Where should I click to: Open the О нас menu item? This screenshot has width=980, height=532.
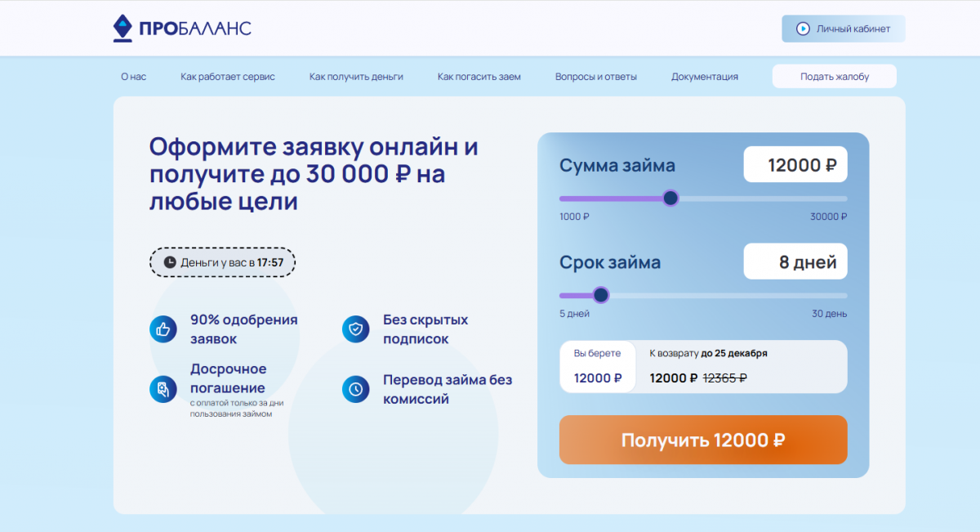pyautogui.click(x=133, y=77)
